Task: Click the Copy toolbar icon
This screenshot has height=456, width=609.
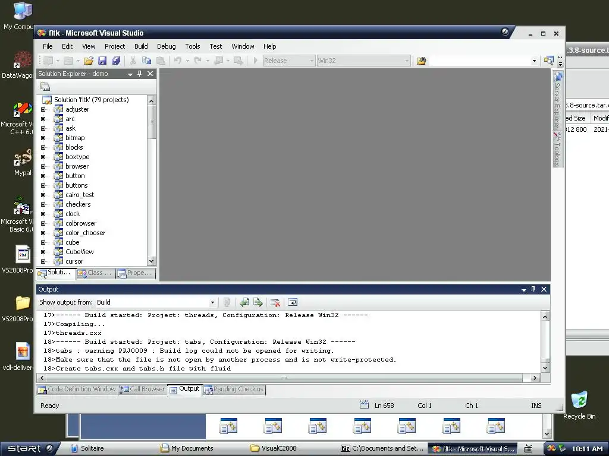Action: (146, 61)
